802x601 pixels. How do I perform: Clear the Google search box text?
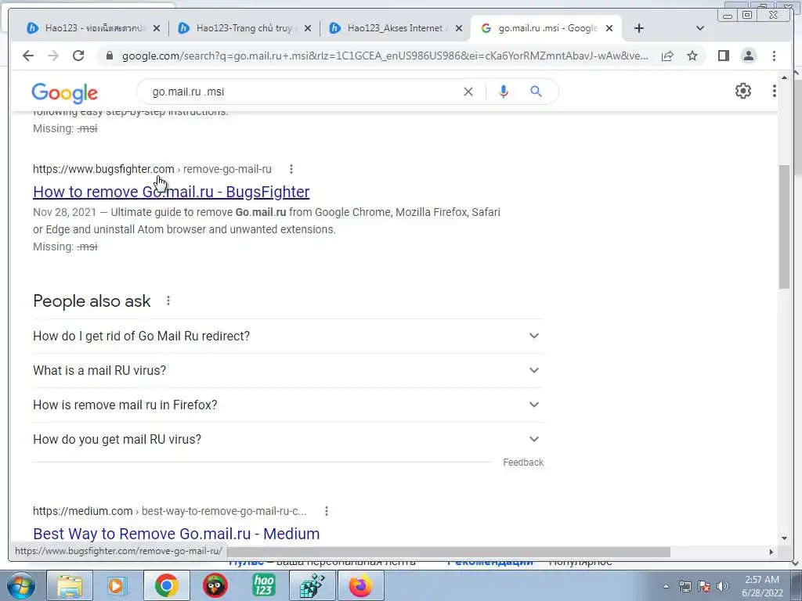(468, 92)
